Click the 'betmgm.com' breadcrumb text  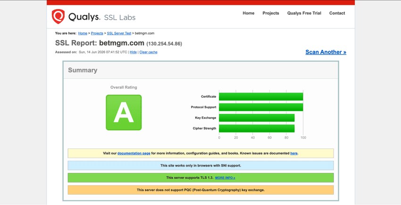(144, 33)
